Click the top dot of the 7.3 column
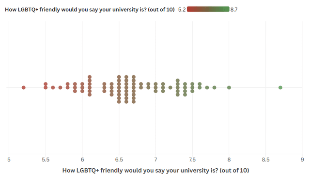 (178, 80)
